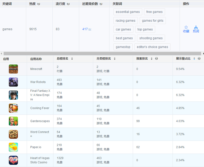Click the 收藏 star icon
The height and width of the screenshot is (167, 204).
coord(186,27)
